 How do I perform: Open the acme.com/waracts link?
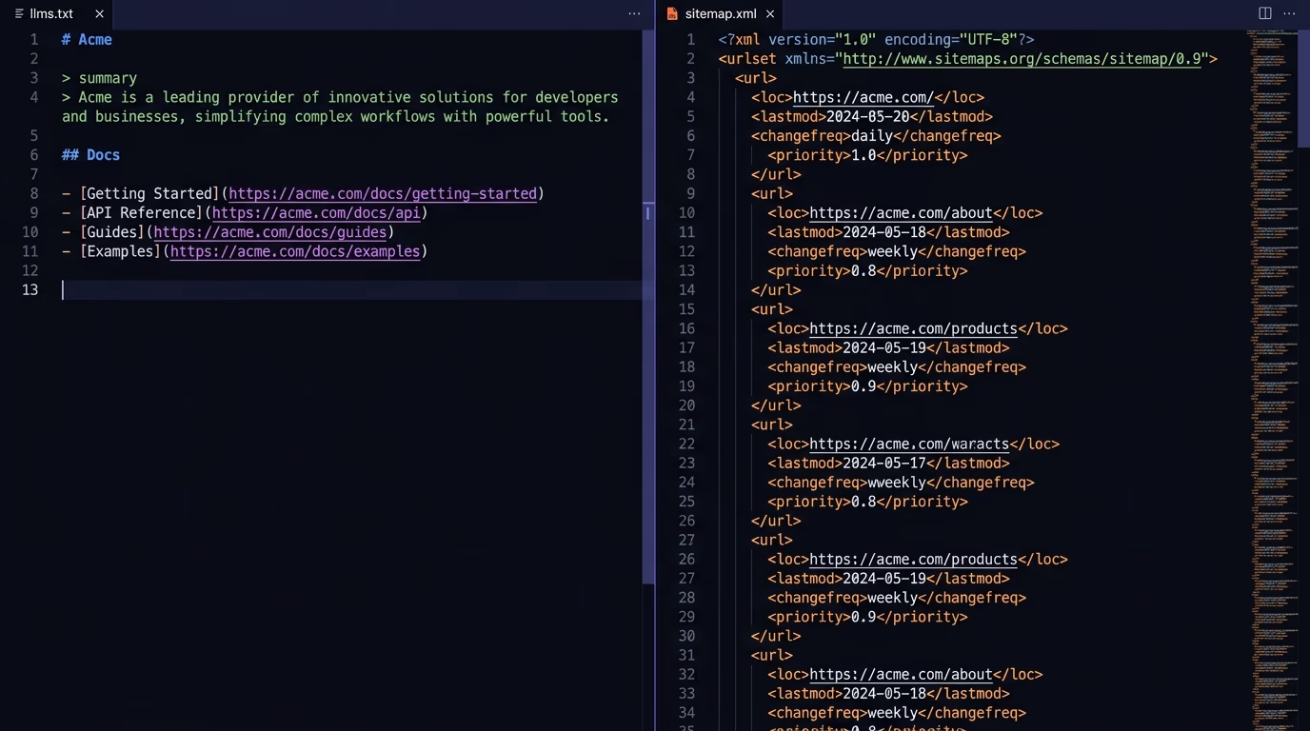[909, 444]
